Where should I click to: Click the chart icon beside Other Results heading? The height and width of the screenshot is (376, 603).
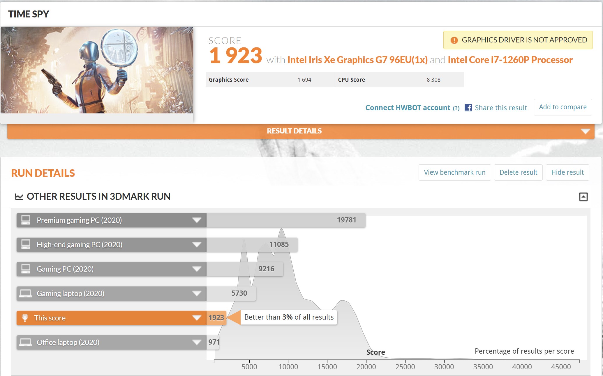tap(19, 197)
